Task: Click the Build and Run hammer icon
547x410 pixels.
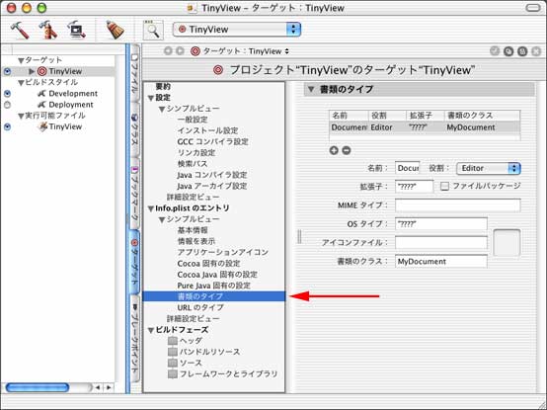Action: click(48, 30)
